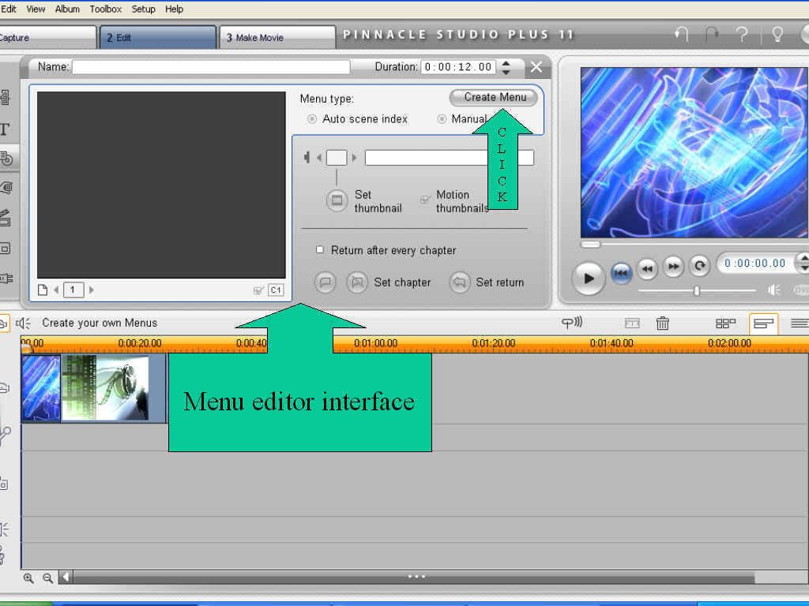Click the Undo arrow icon
Screen dimensions: 809x606
(x=682, y=35)
